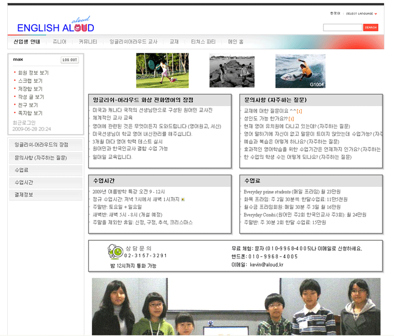Open the 쥬니어 menu item
Image resolution: width=394 pixels, height=336 pixels.
click(60, 41)
